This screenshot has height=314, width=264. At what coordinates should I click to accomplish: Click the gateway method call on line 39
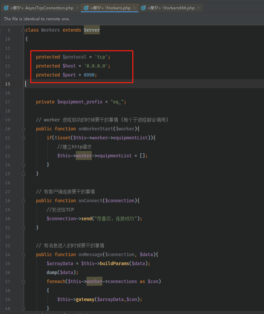click(x=85, y=299)
